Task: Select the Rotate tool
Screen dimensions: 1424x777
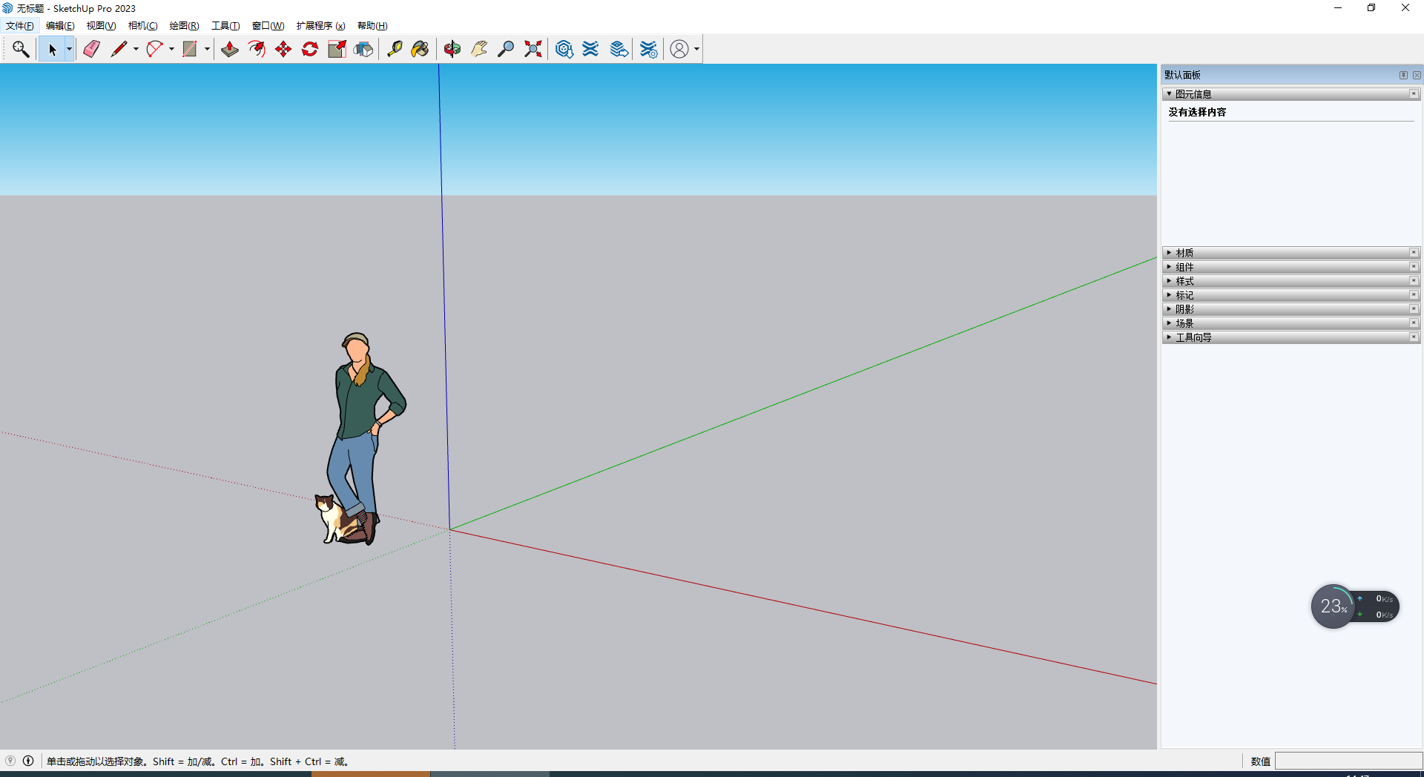Action: coord(310,49)
